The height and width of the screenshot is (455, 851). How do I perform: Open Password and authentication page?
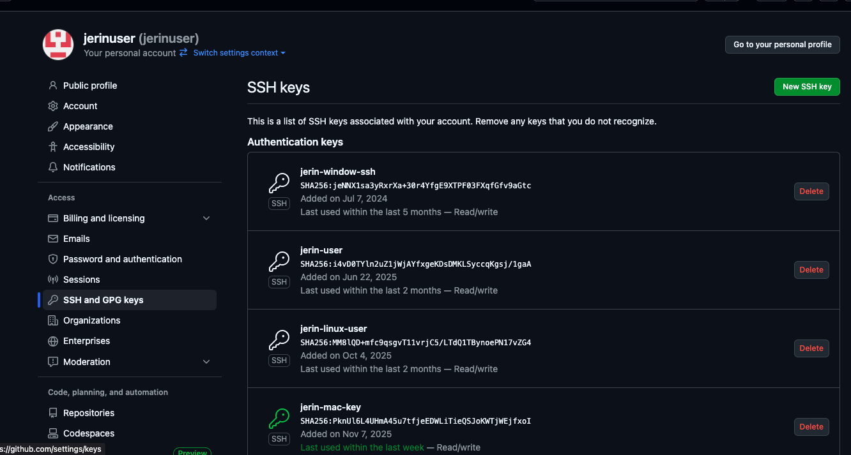tap(122, 259)
